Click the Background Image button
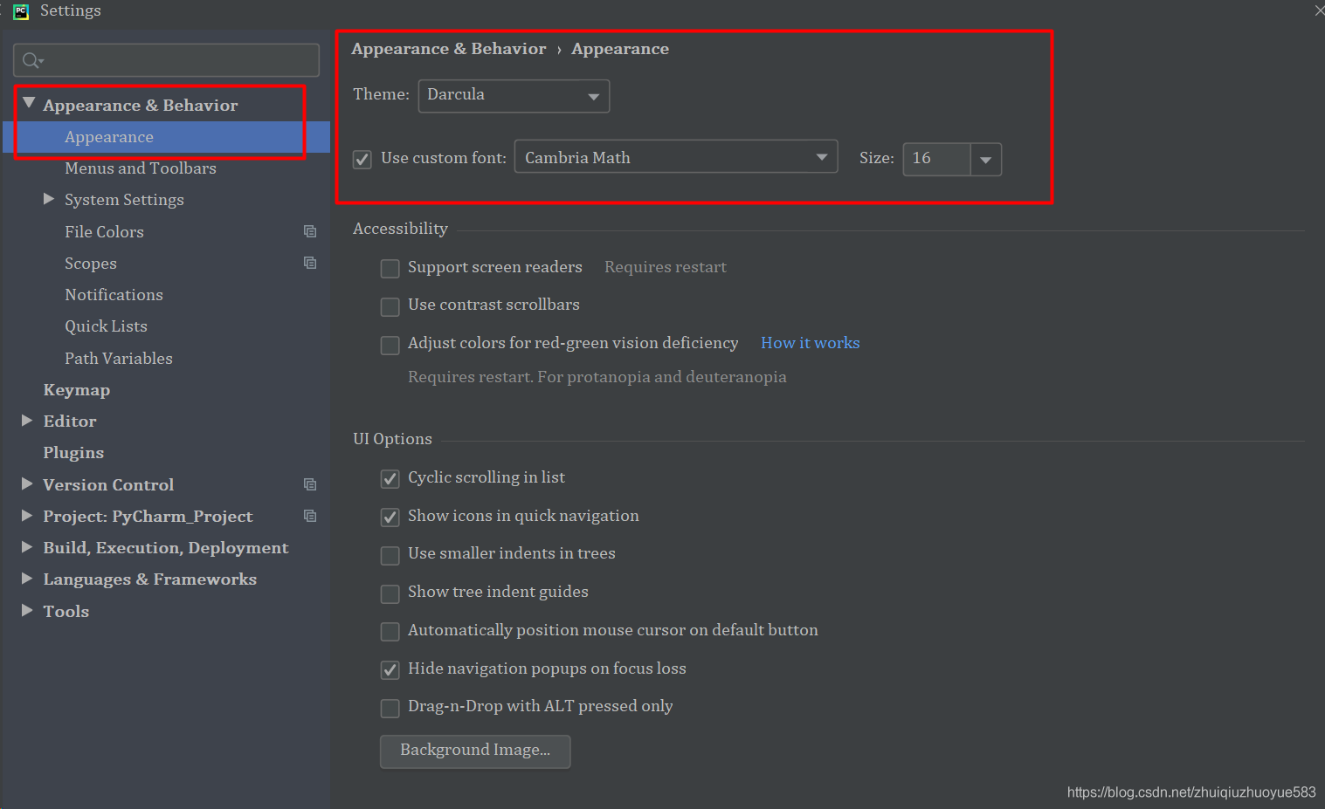This screenshot has height=809, width=1325. click(474, 751)
